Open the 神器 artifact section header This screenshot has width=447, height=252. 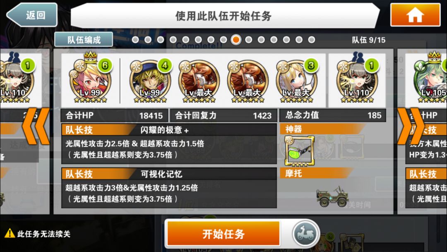[x=322, y=129]
